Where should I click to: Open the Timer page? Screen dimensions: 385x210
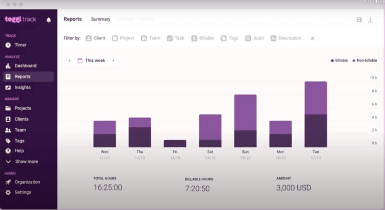click(20, 45)
